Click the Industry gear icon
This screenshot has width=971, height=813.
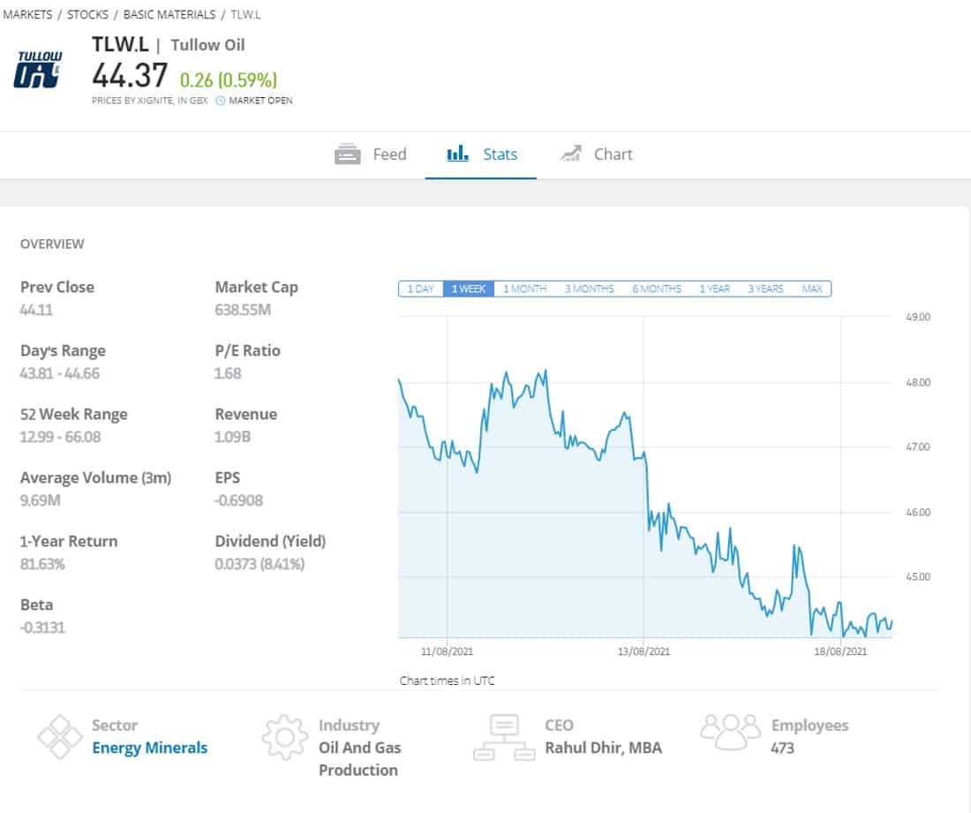coord(285,737)
